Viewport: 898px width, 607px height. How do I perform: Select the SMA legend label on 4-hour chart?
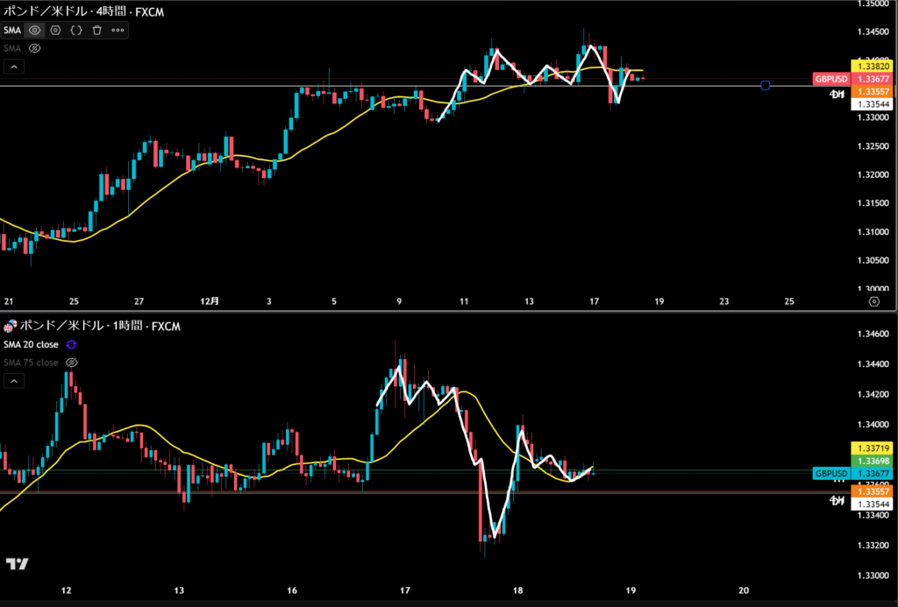(x=12, y=30)
